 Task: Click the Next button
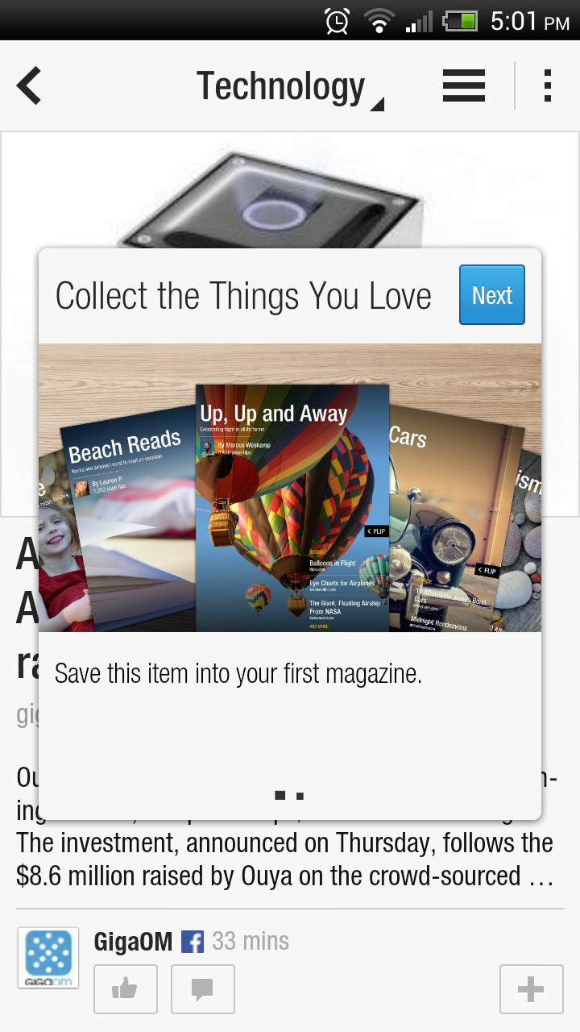(x=492, y=295)
